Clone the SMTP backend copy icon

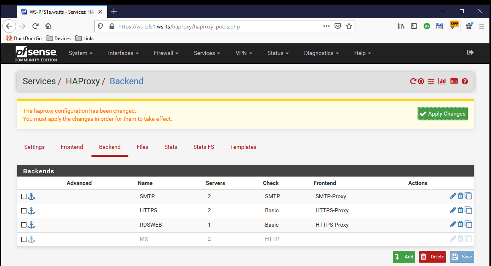pos(468,196)
